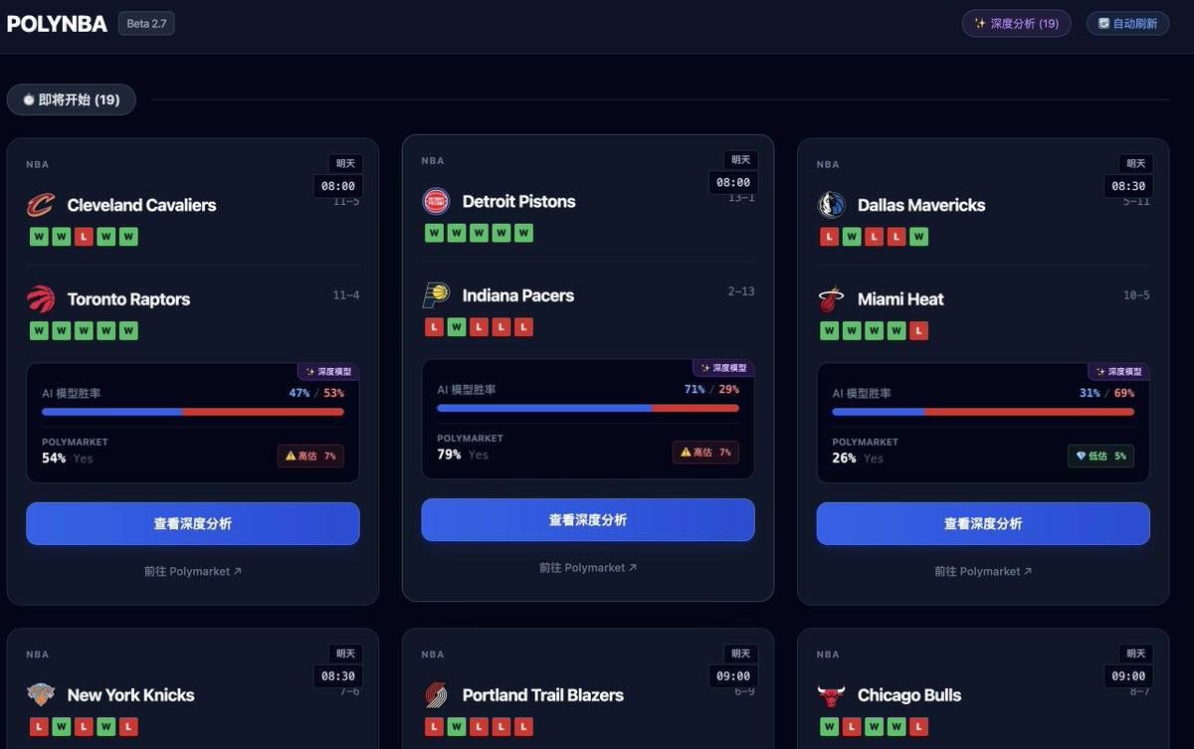
Task: Click the 31% / 69% model win rate
Action: 1106,393
